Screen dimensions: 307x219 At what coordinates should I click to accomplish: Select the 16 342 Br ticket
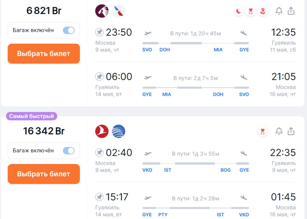pyautogui.click(x=44, y=174)
